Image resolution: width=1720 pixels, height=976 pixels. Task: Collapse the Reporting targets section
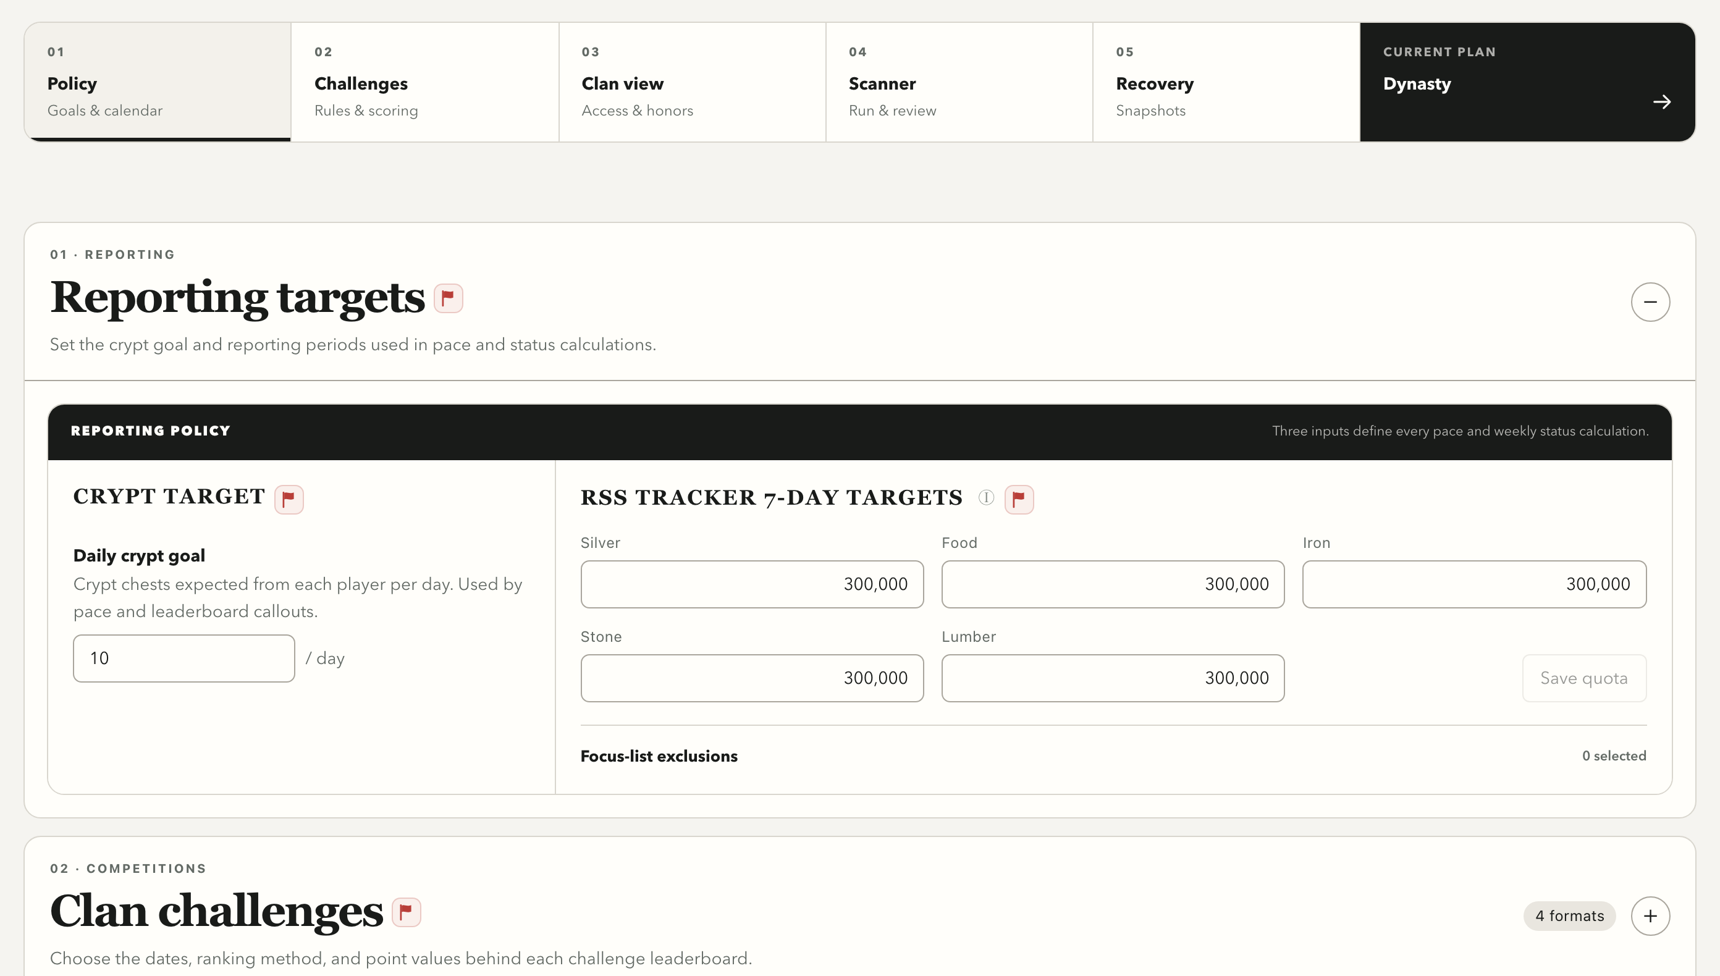[x=1650, y=302]
